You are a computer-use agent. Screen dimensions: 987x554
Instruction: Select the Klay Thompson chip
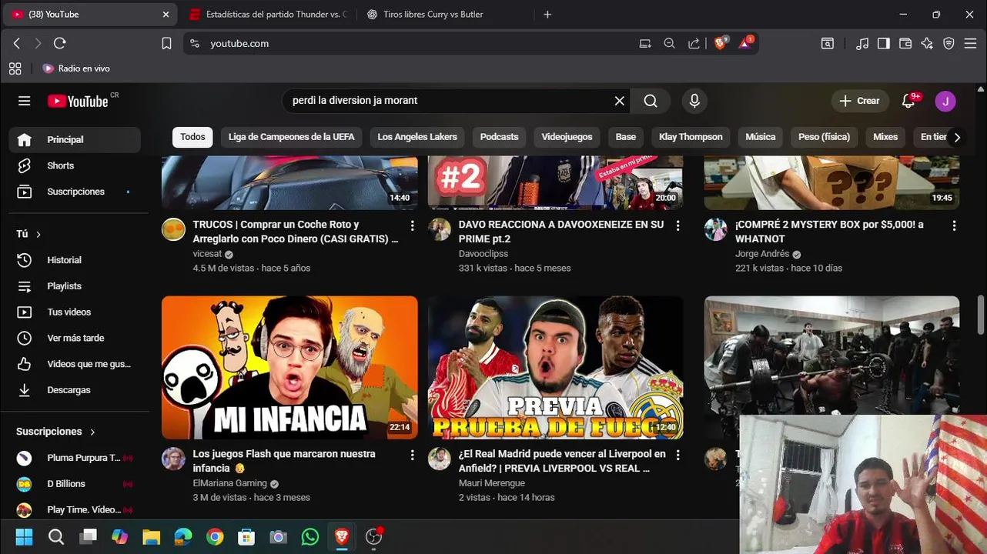pyautogui.click(x=691, y=137)
